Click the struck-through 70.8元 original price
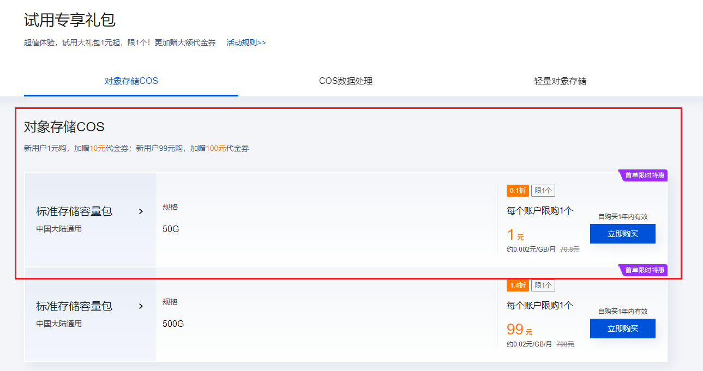 coord(570,250)
